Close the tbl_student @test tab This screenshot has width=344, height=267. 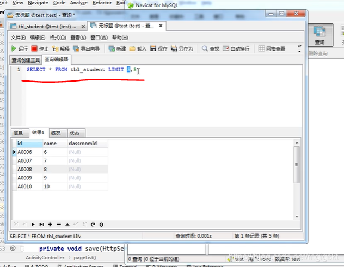83,27
